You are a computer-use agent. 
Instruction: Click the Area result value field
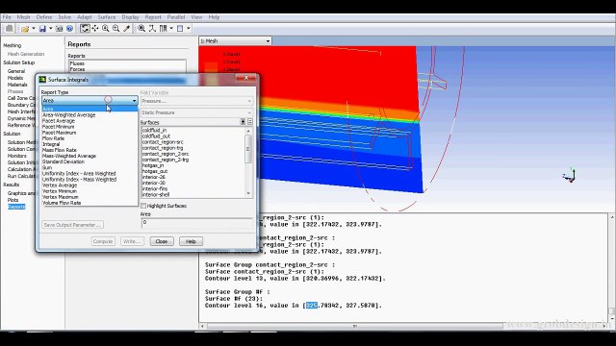pos(196,222)
